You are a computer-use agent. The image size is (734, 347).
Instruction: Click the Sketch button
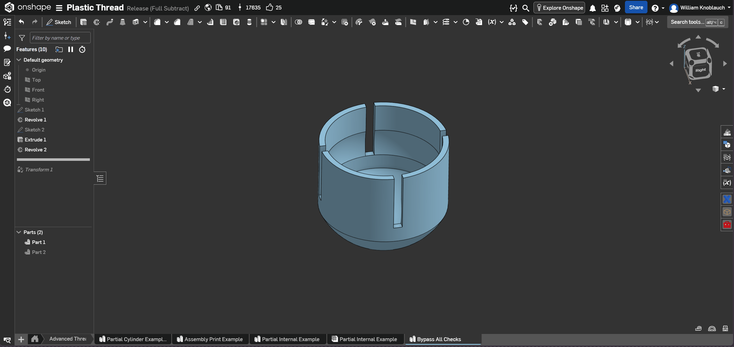coord(59,22)
